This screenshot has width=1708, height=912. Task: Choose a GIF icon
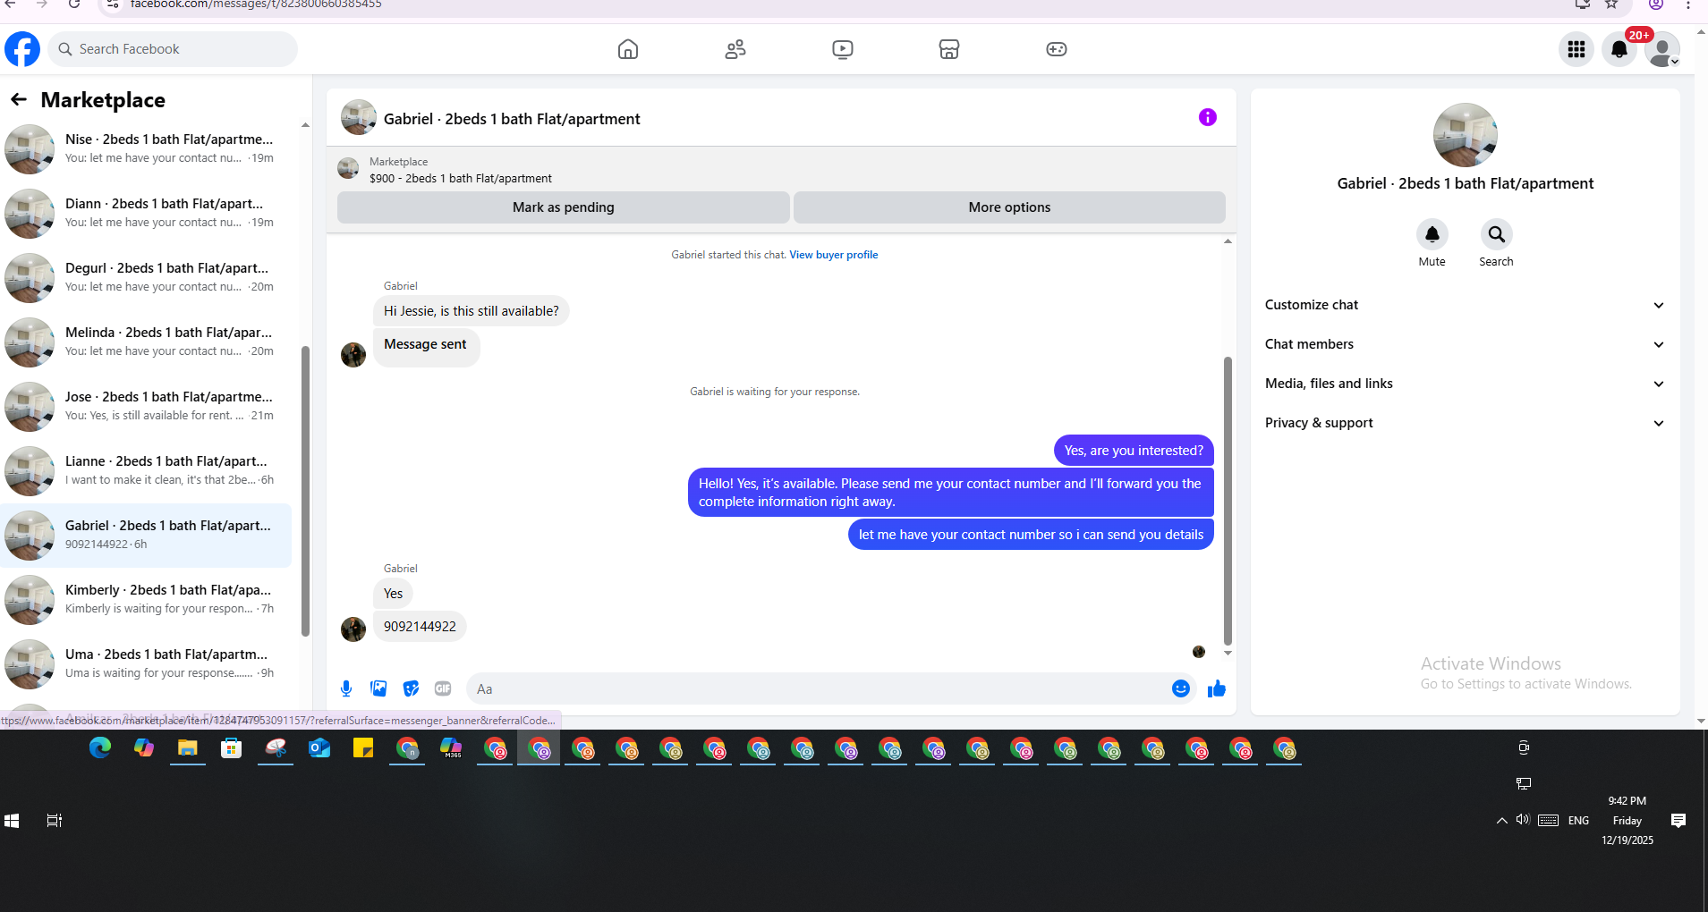tap(443, 688)
